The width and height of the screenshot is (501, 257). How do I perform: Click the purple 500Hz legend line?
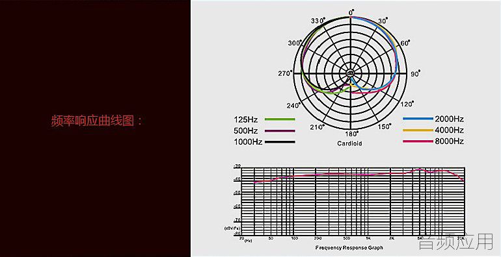[x=280, y=130]
